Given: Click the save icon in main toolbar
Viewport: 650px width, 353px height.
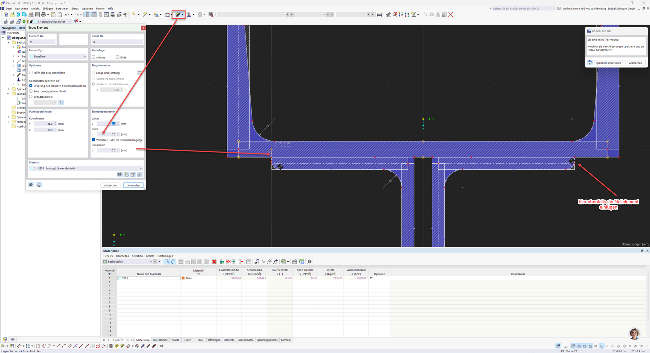Looking at the screenshot, I should (x=37, y=15).
